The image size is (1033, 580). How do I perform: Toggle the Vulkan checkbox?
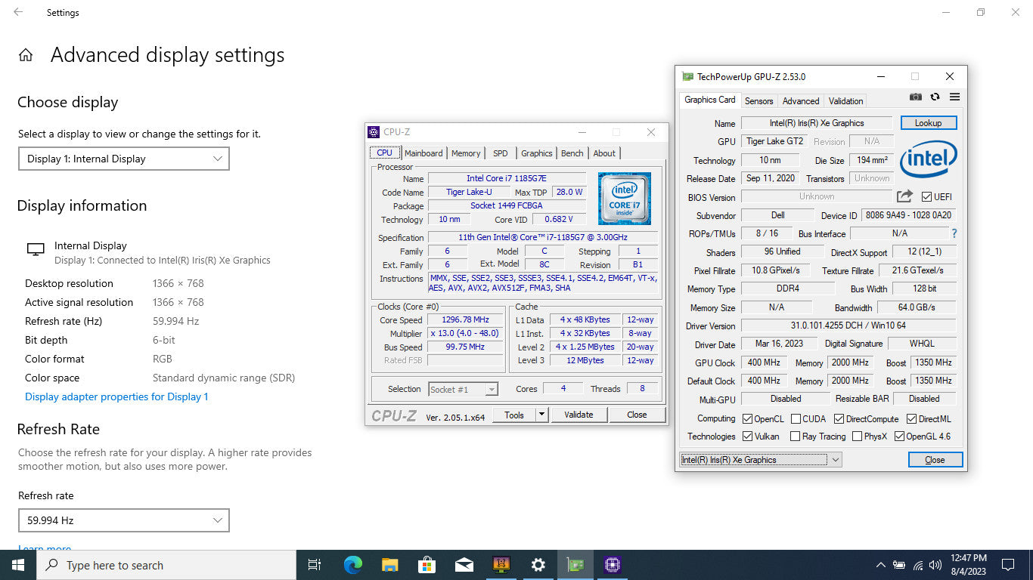point(747,437)
